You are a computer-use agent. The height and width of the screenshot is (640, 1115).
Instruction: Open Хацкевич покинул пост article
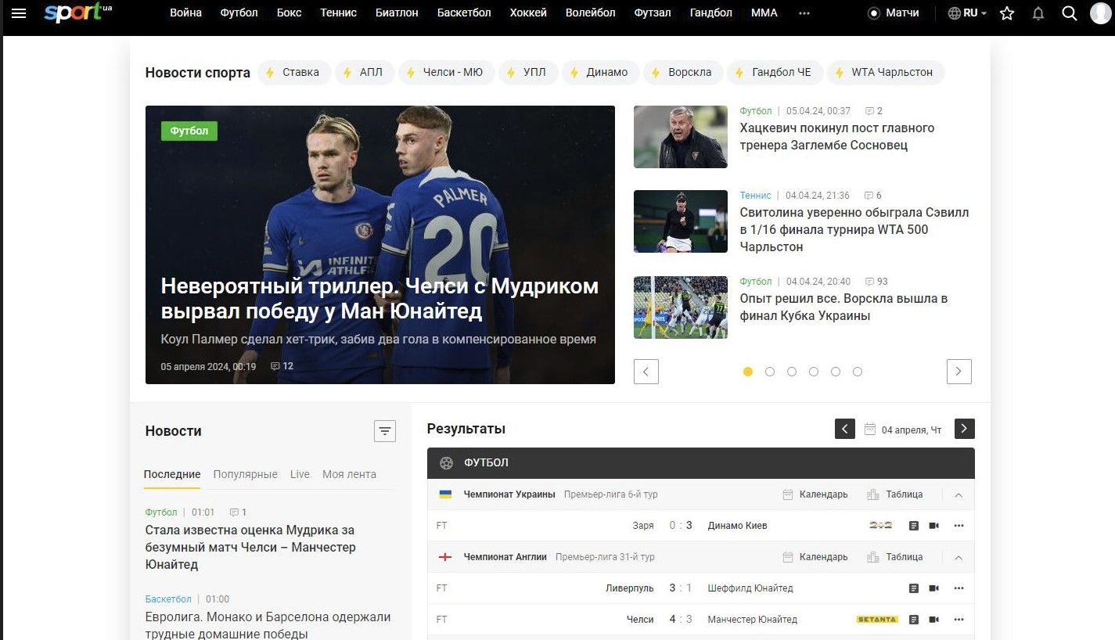point(837,137)
